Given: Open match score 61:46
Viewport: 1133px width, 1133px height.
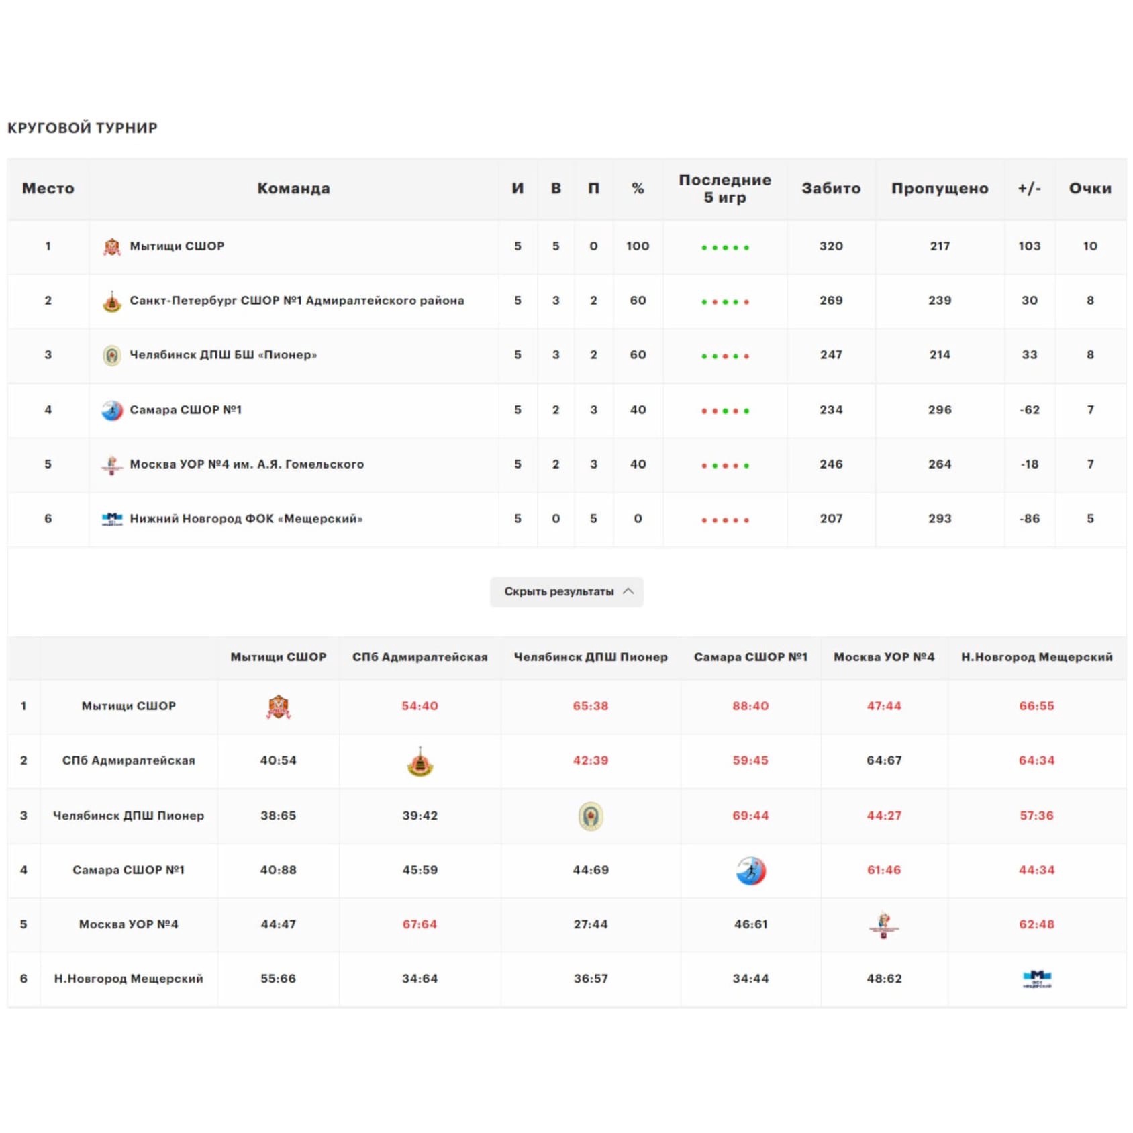Looking at the screenshot, I should [884, 870].
